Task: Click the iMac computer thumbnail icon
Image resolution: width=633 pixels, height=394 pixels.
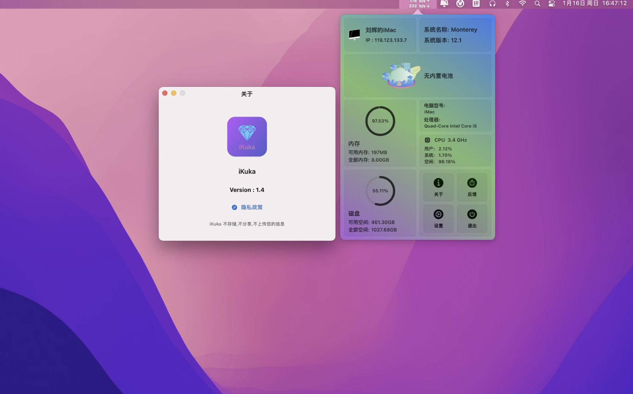Action: click(x=354, y=34)
